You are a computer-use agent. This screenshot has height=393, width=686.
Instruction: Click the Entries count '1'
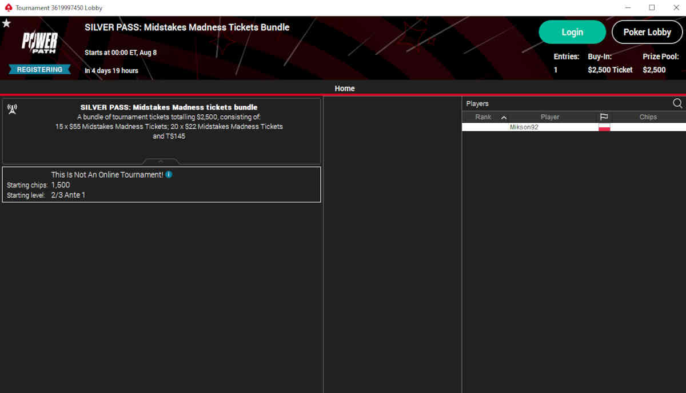click(x=556, y=70)
